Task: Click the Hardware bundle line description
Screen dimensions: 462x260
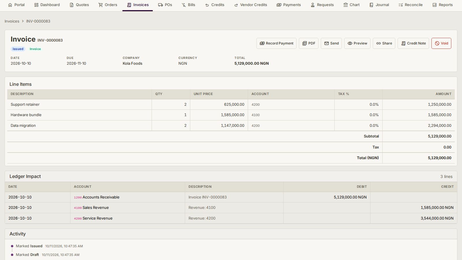Action: [x=26, y=115]
